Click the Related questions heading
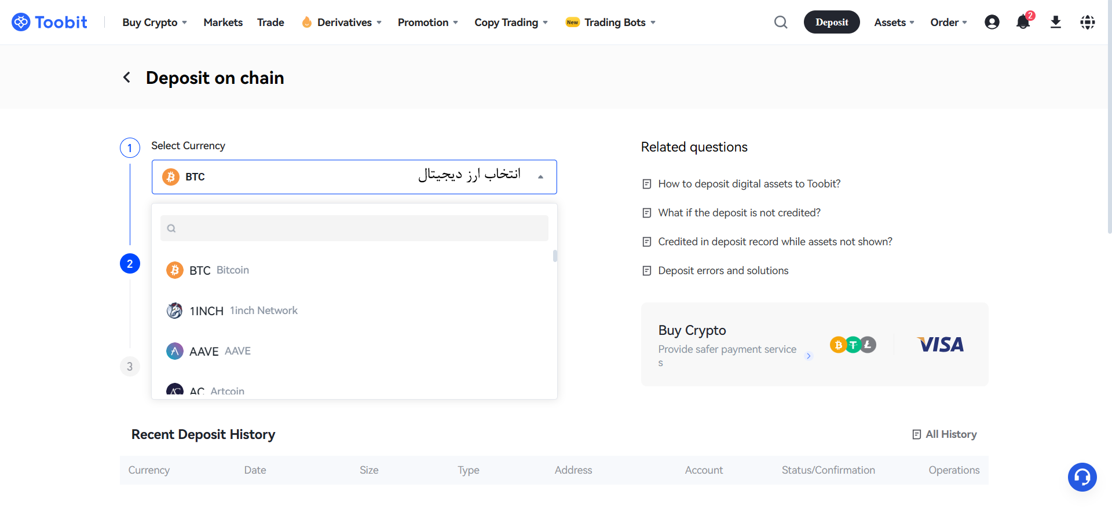 tap(694, 147)
